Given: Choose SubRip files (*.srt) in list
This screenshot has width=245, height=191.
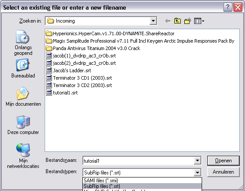Looking at the screenshot, I should point(142,186).
